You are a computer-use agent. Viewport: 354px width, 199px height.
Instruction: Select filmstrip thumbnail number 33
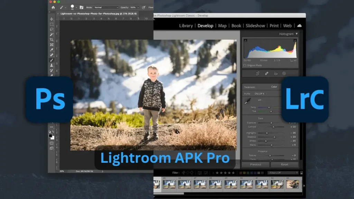(x=292, y=184)
